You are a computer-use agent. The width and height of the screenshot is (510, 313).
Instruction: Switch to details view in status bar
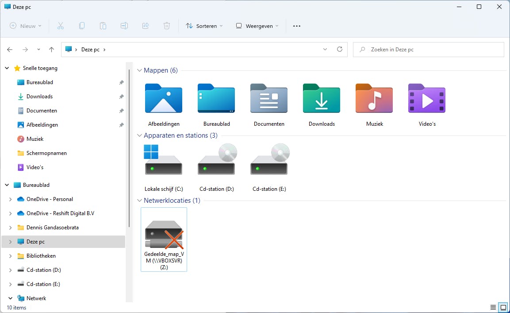click(493, 307)
